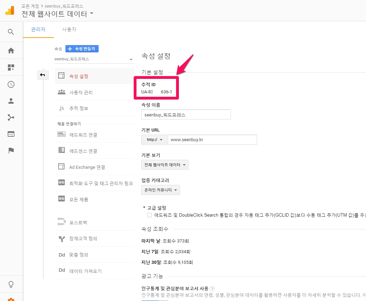Viewport: 366px width, 301px height.
Task: Open the 온라인 커뮤니티 industry category dropdown
Action: [161, 190]
